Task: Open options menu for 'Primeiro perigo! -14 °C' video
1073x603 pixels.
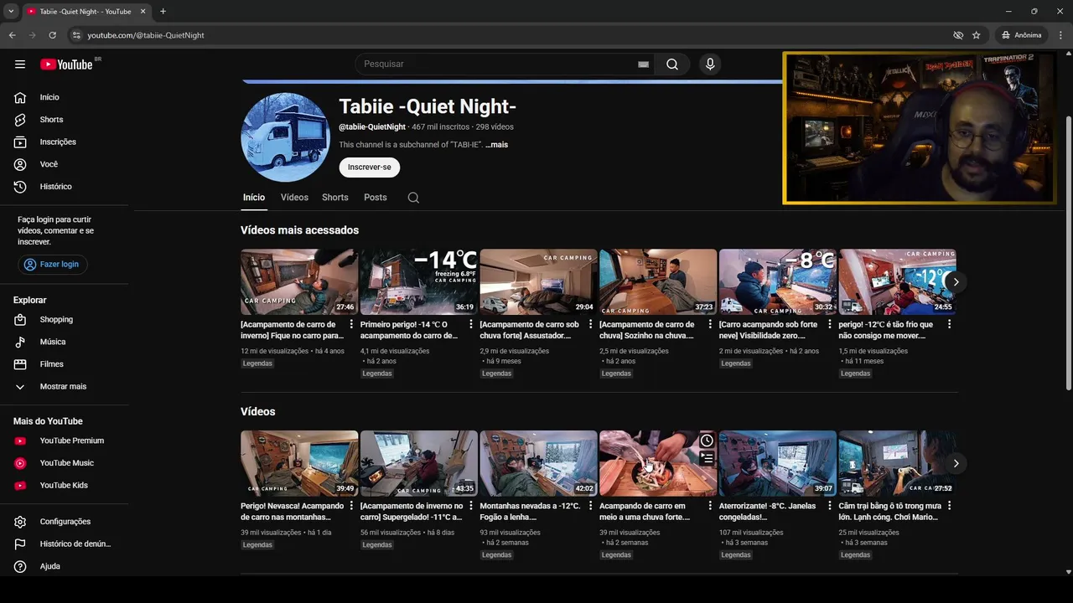Action: click(470, 324)
